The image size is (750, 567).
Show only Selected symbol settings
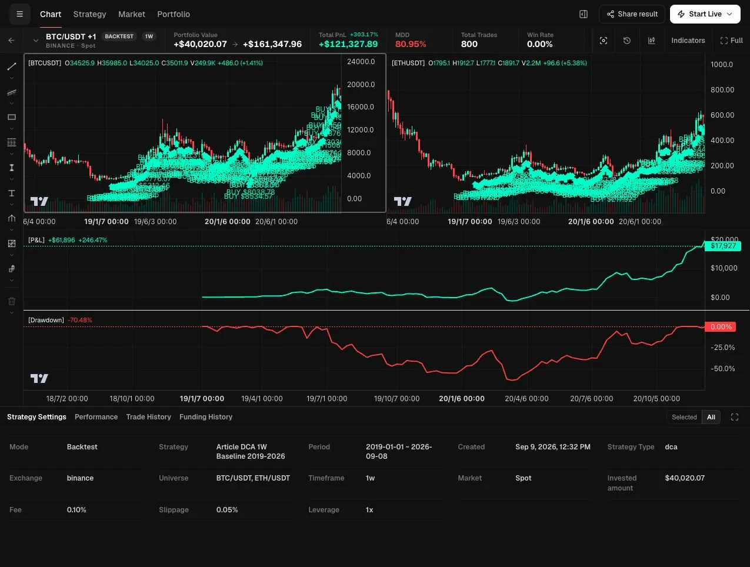(x=684, y=417)
